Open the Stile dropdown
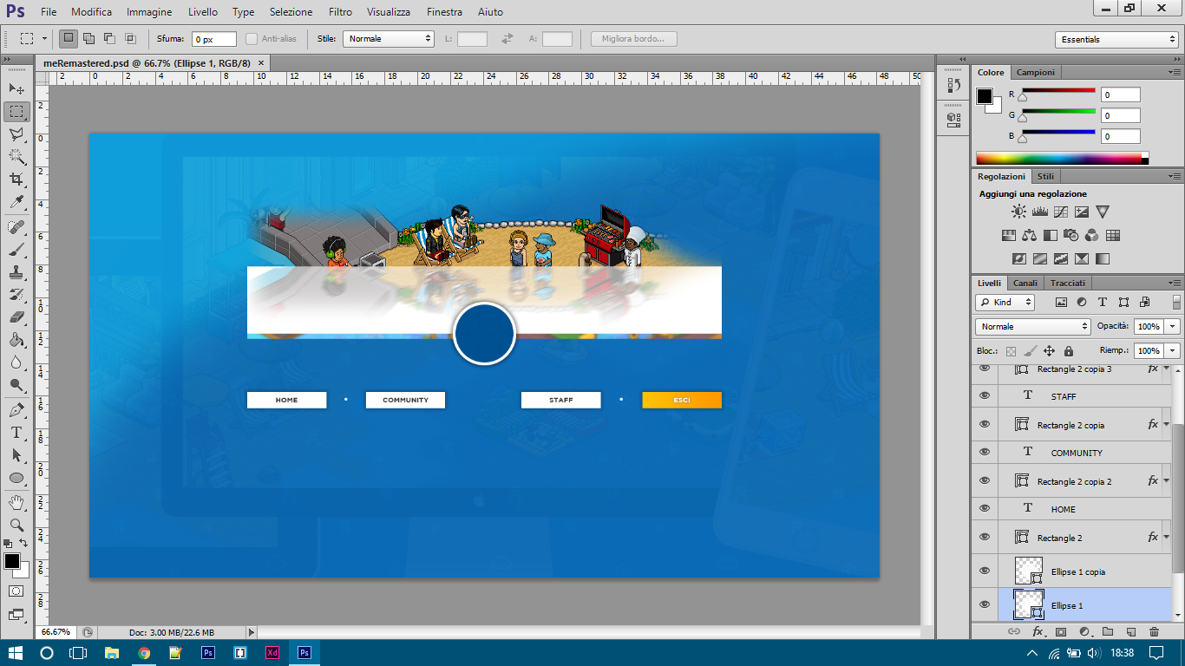1185x666 pixels. (388, 39)
